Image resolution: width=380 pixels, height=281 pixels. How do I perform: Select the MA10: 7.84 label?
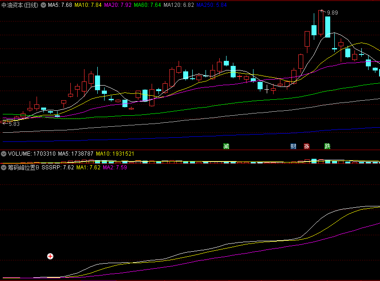[x=88, y=5]
